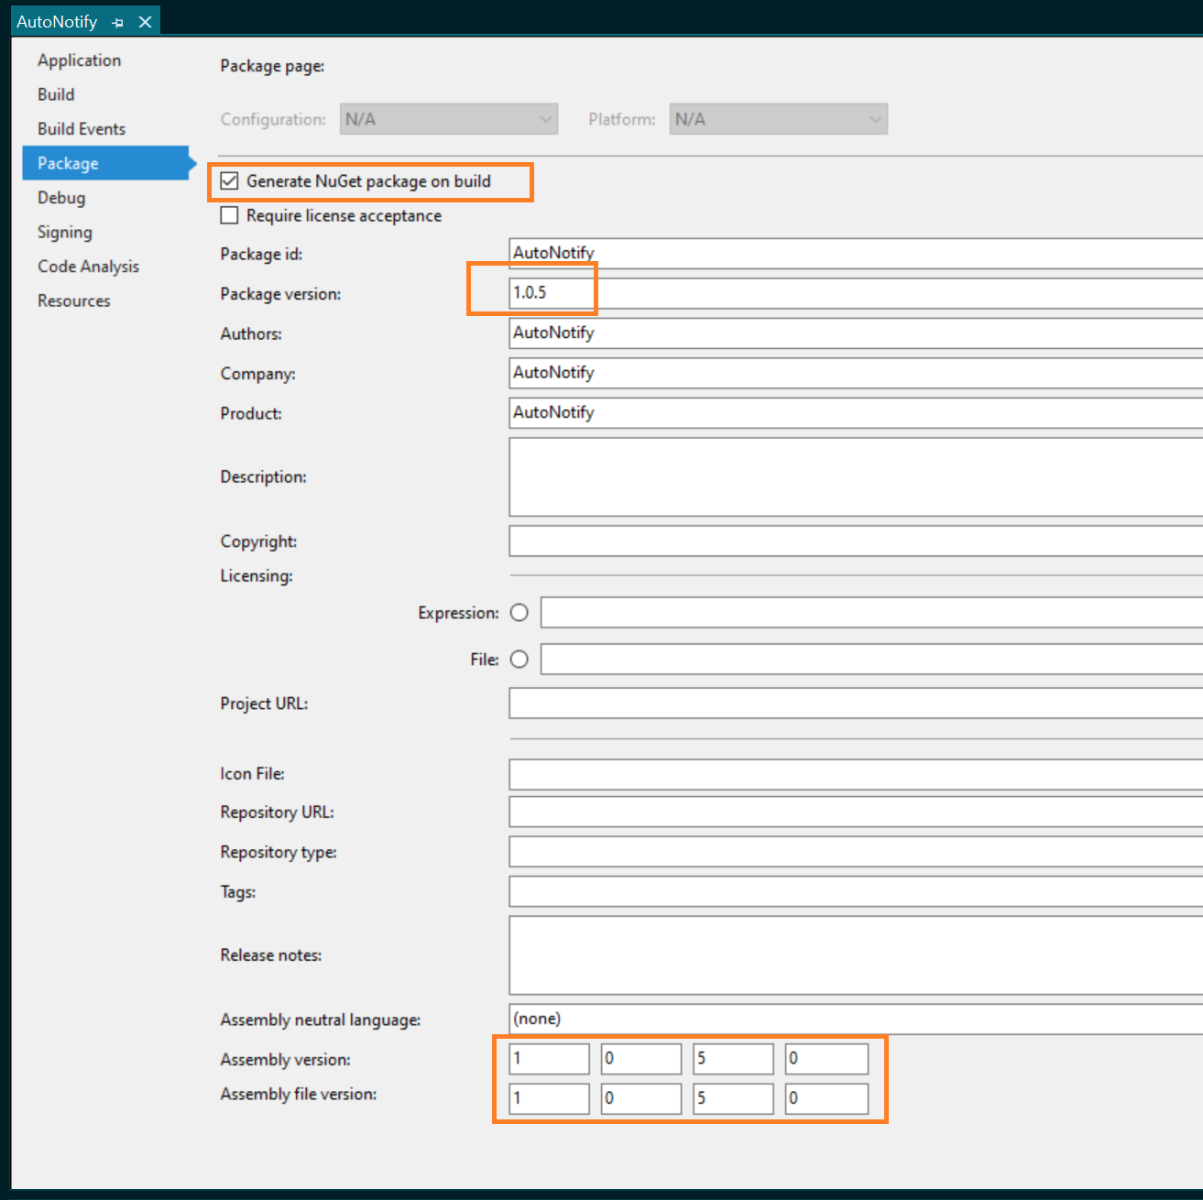Switch to the Application page
This screenshot has height=1200, width=1203.
pyautogui.click(x=79, y=60)
